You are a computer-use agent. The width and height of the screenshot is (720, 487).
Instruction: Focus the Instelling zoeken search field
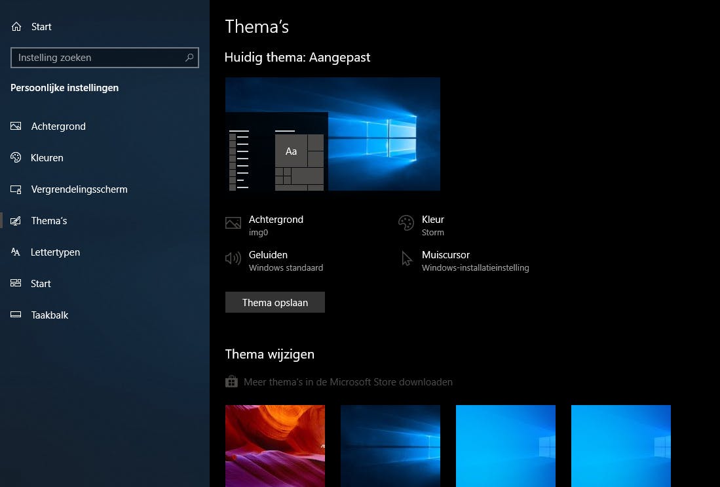pos(105,58)
